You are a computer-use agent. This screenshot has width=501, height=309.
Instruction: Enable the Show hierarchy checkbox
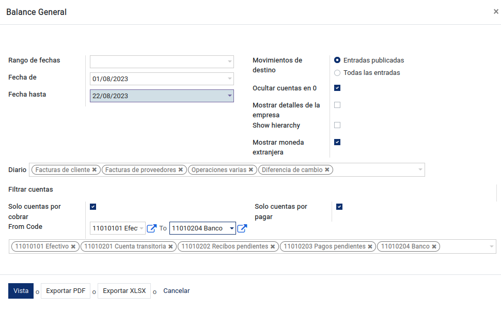point(337,125)
